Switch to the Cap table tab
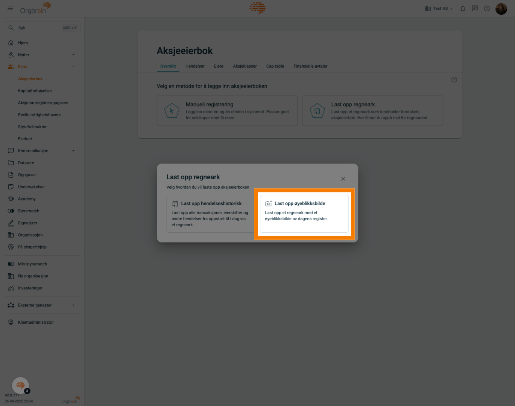Viewport: 515px width, 406px height. click(x=275, y=66)
